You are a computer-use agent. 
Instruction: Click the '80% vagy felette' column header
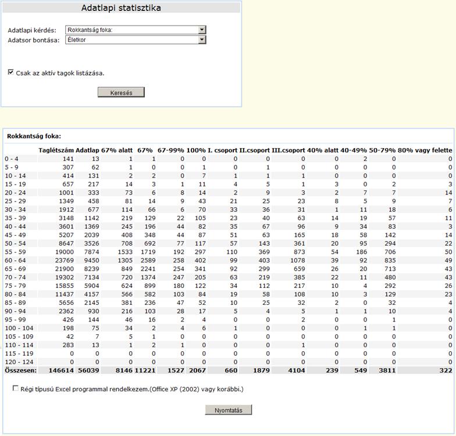point(425,150)
